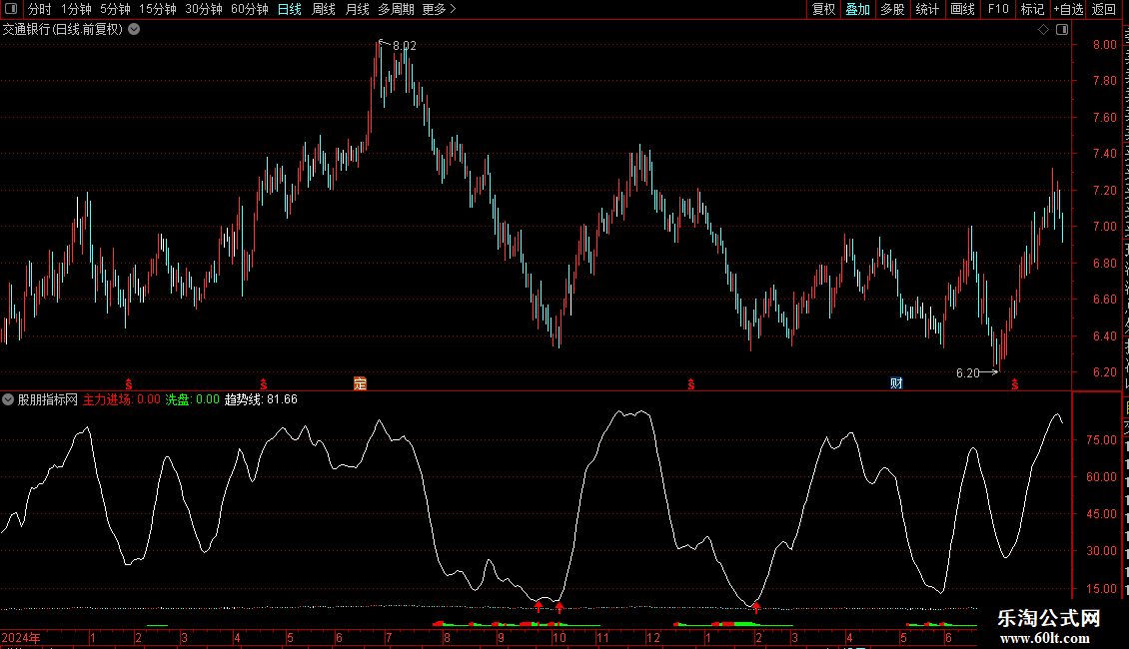Click the first red S marker near January

[x=128, y=385]
